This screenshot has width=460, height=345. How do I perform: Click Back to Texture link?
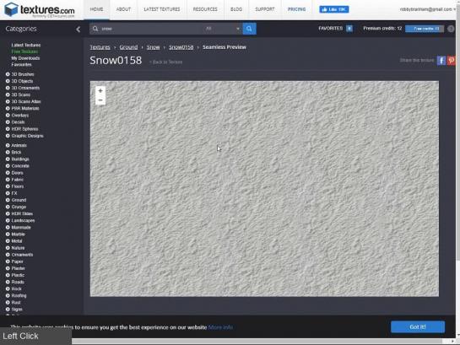pyautogui.click(x=166, y=62)
